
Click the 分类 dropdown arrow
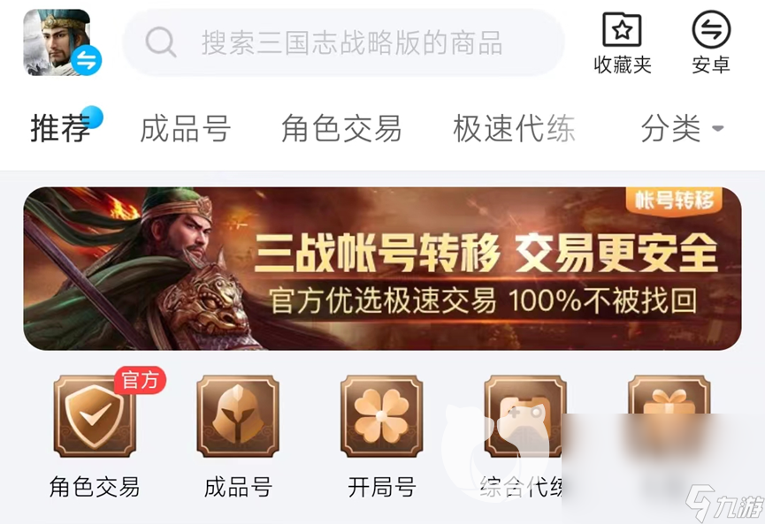click(717, 129)
